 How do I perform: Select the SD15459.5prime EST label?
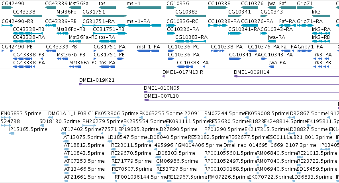317,169
